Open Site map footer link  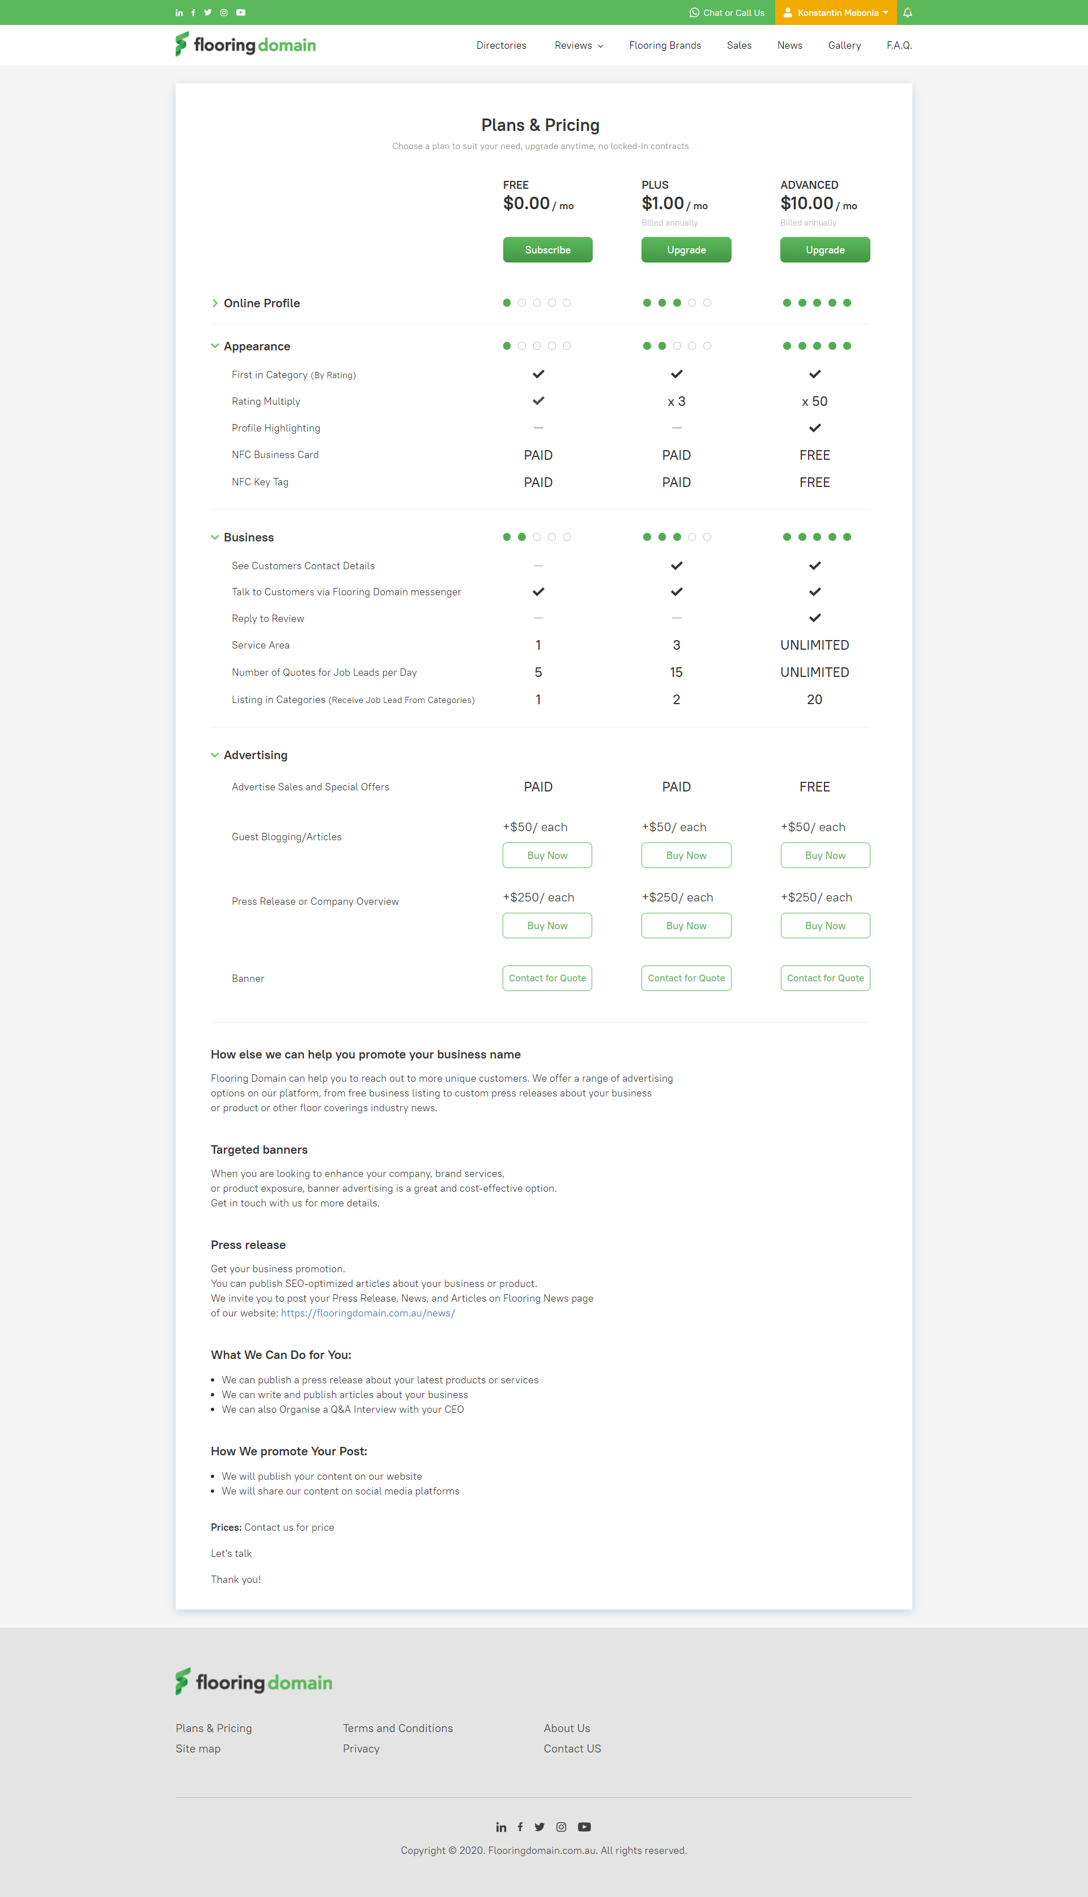[198, 1748]
